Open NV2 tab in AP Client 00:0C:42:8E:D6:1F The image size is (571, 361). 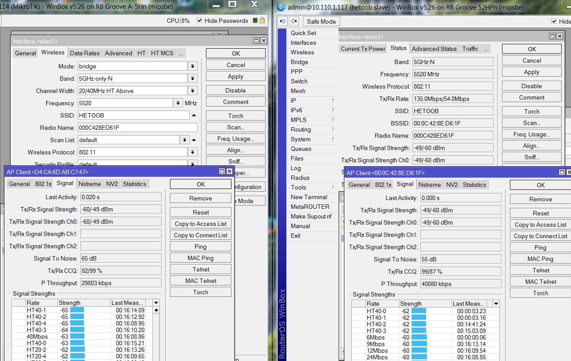click(452, 185)
